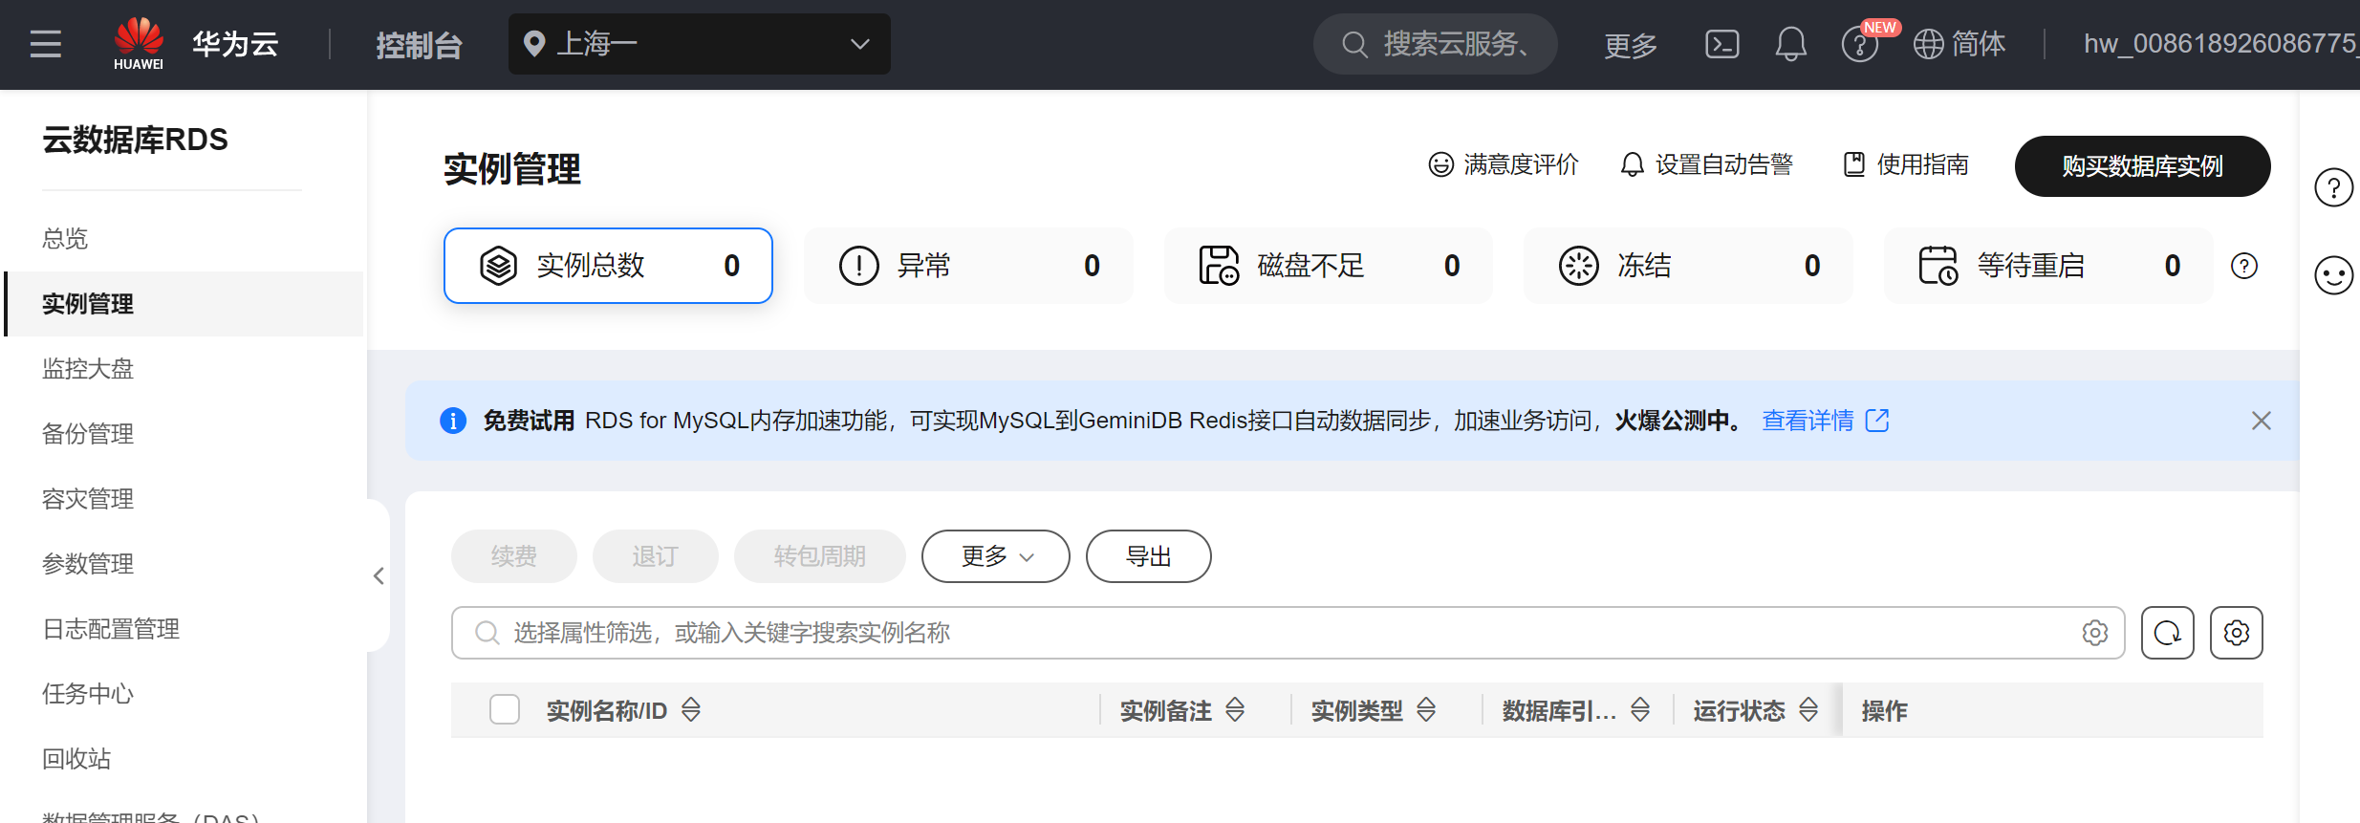This screenshot has height=823, width=2360.
Task: Select the 实例总数 summary card
Action: tap(608, 266)
